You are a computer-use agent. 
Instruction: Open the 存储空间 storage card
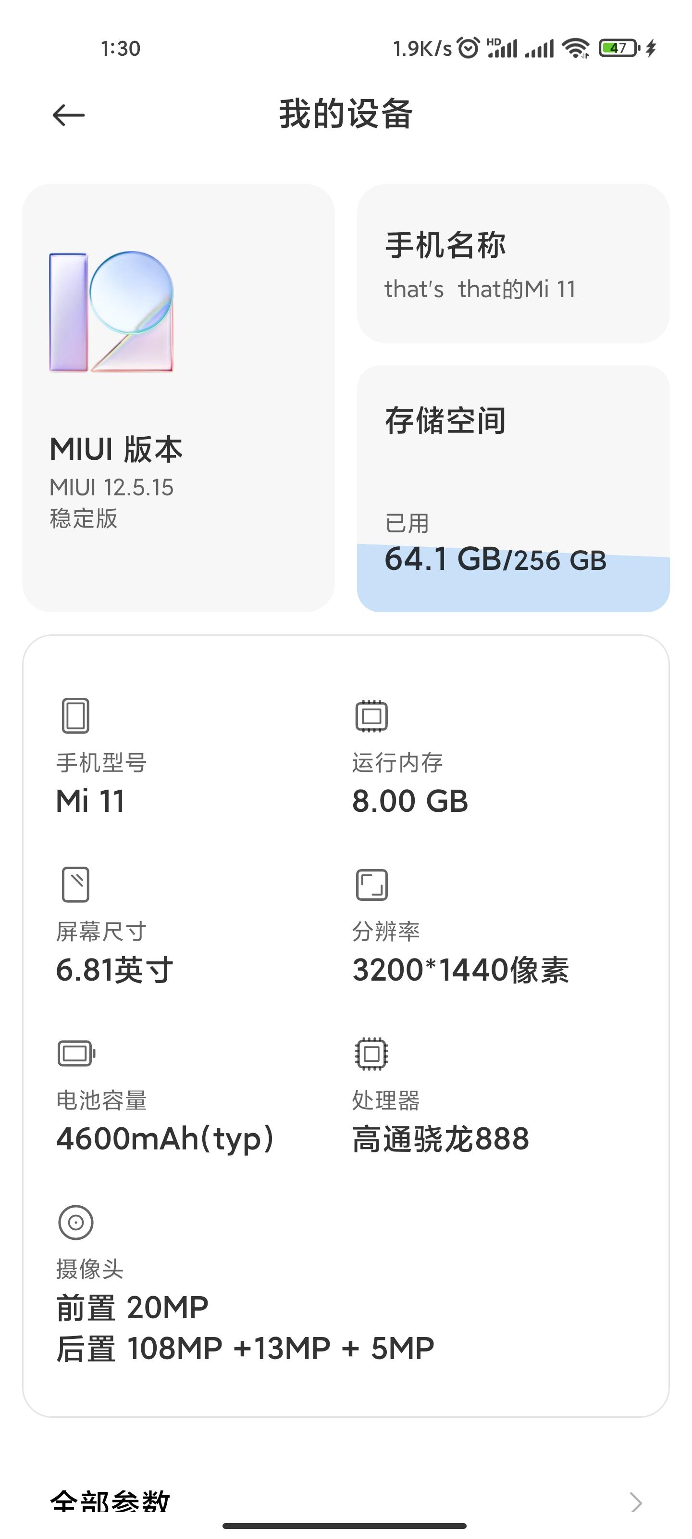pyautogui.click(x=513, y=489)
